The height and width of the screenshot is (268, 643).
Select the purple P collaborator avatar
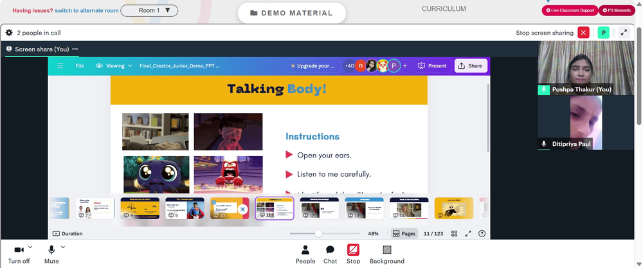(394, 66)
